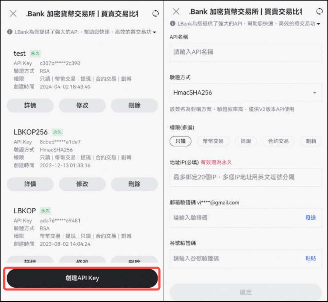Enable the 幣幣交易 permission
The width and height of the screenshot is (328, 302).
[213, 141]
